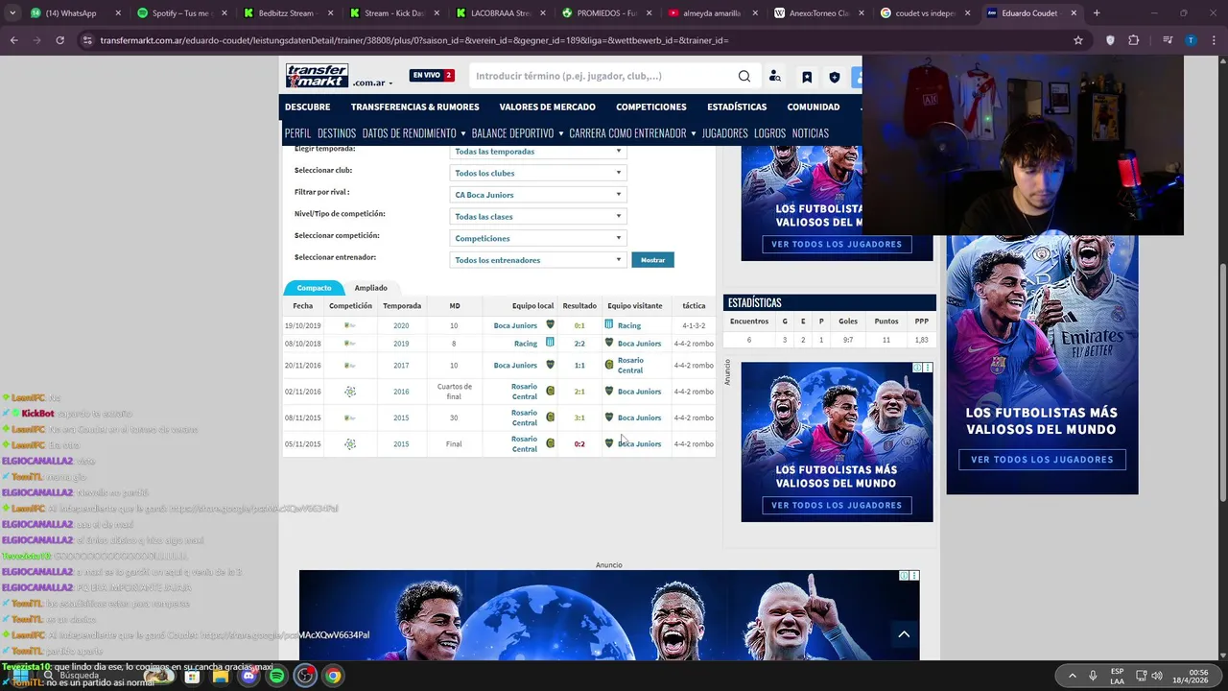
Task: Switch to the Compacto tab
Action: pos(314,288)
